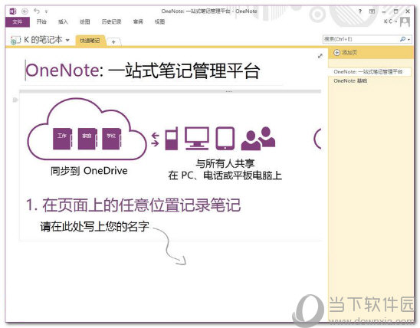
Task: Select page 'OneNote: 一站式笔记管理平台' in list
Action: pyautogui.click(x=369, y=72)
